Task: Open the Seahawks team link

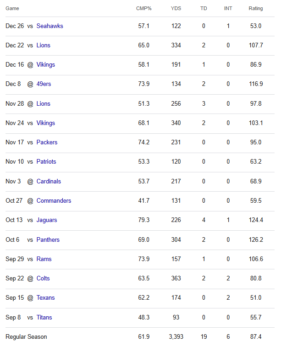Action: pos(50,26)
